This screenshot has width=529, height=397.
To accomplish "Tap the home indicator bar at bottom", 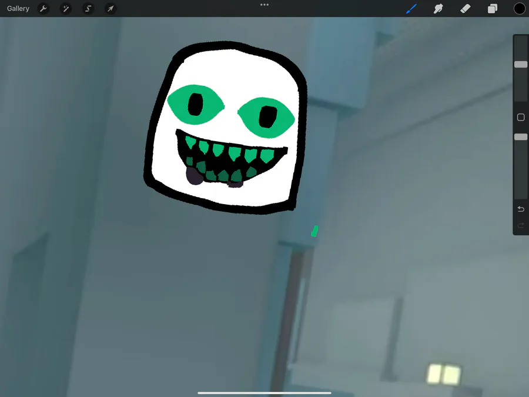I will (x=264, y=393).
